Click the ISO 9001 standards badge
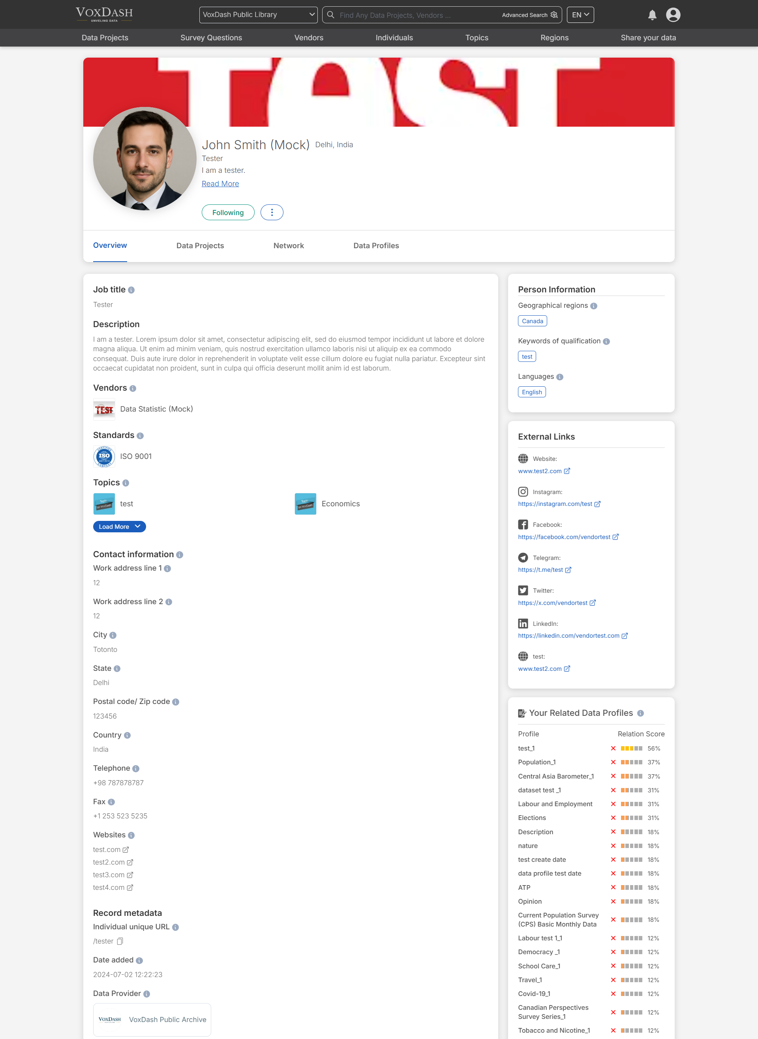The width and height of the screenshot is (758, 1039). pos(104,456)
